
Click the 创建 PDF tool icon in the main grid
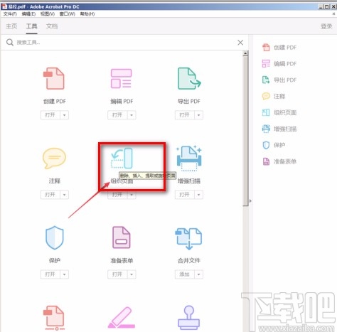pos(54,78)
